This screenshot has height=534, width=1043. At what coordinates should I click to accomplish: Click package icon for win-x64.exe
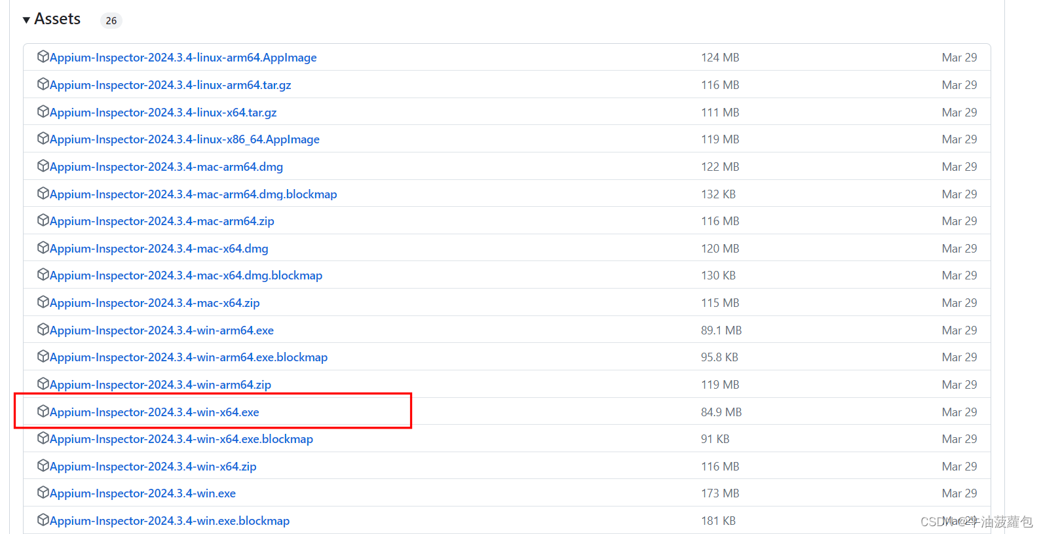[x=43, y=412]
